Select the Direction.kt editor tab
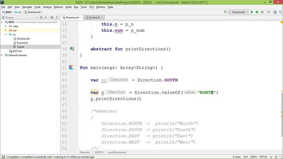 pyautogui.click(x=72, y=18)
